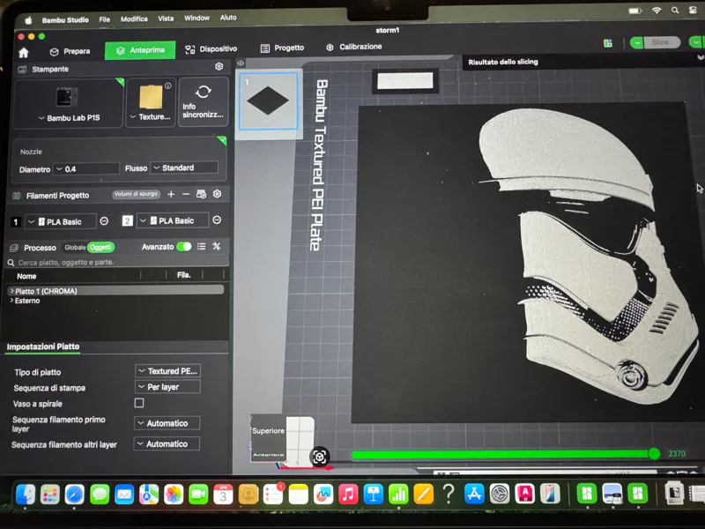705x529 pixels.
Task: Open AMS filament sync icon in Filamenti Progetto
Action: pyautogui.click(x=202, y=194)
